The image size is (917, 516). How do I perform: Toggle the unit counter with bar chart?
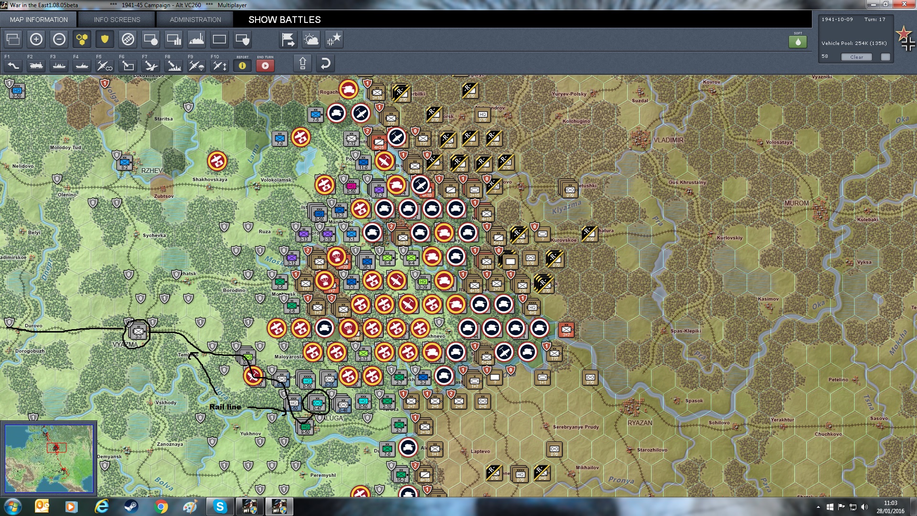point(173,39)
